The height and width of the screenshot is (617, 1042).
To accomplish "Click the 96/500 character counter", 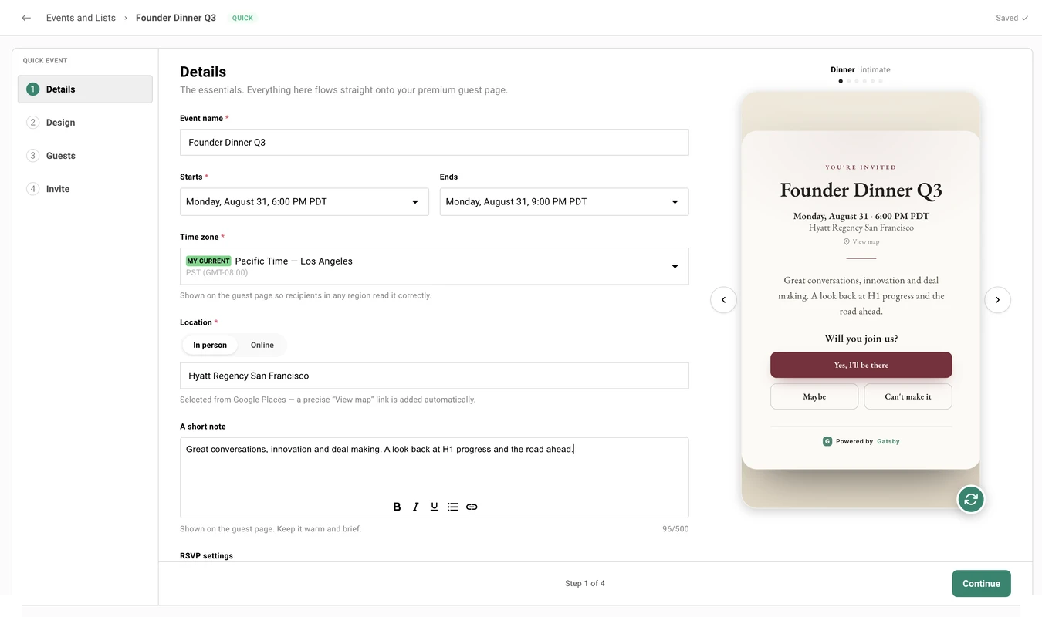I will (675, 529).
